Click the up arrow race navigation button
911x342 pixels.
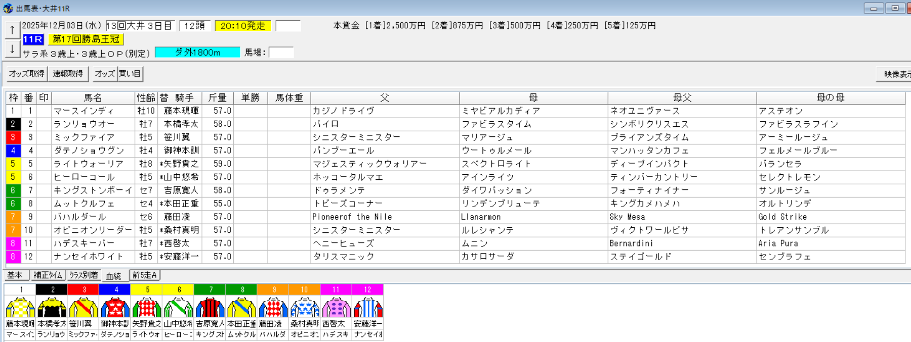point(12,30)
